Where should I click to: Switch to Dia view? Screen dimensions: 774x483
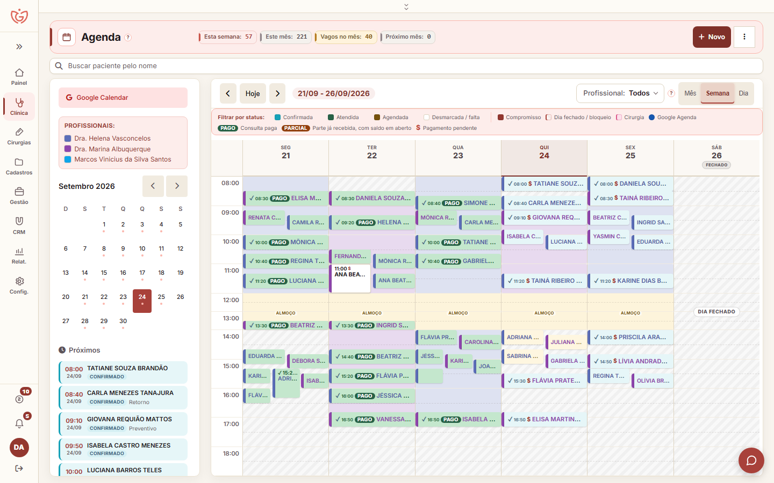[743, 93]
